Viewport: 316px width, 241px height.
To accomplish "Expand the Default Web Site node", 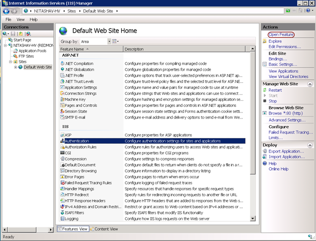I will point(16,67).
